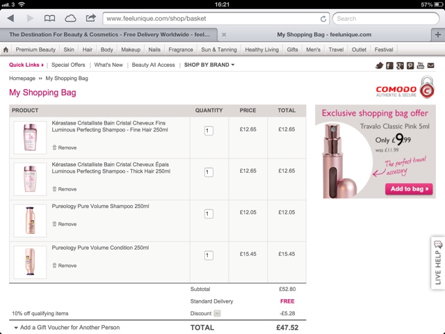
Task: Remove Kérastase Thick Hair shampoo
Action: (x=65, y=189)
